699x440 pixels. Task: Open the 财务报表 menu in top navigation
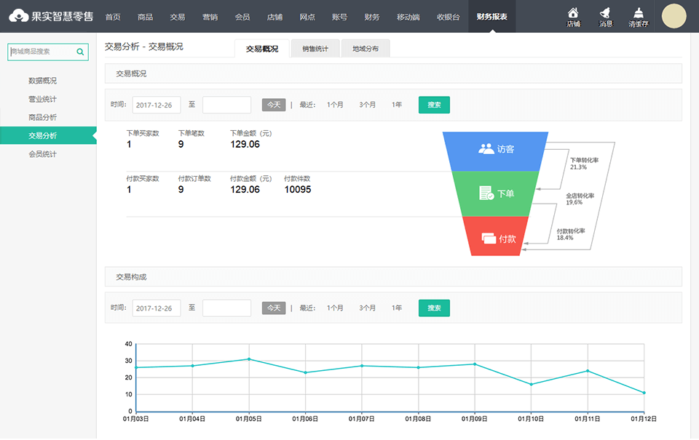[x=491, y=17]
